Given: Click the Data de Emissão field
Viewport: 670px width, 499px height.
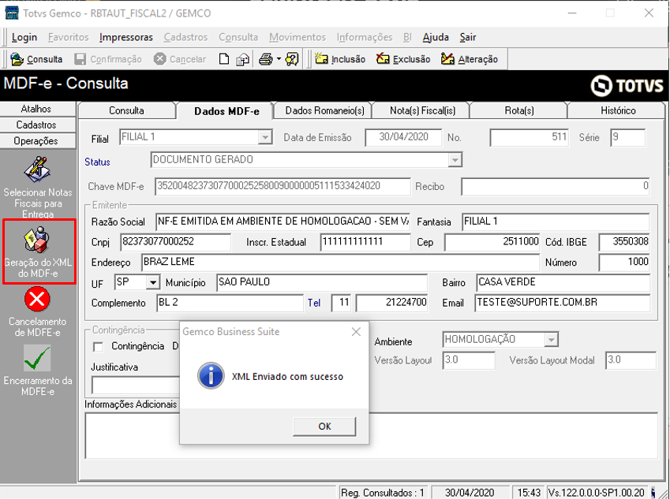Looking at the screenshot, I should point(403,137).
